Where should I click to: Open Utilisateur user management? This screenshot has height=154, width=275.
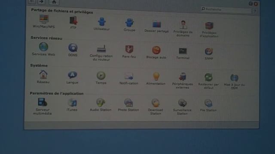pos(101,24)
